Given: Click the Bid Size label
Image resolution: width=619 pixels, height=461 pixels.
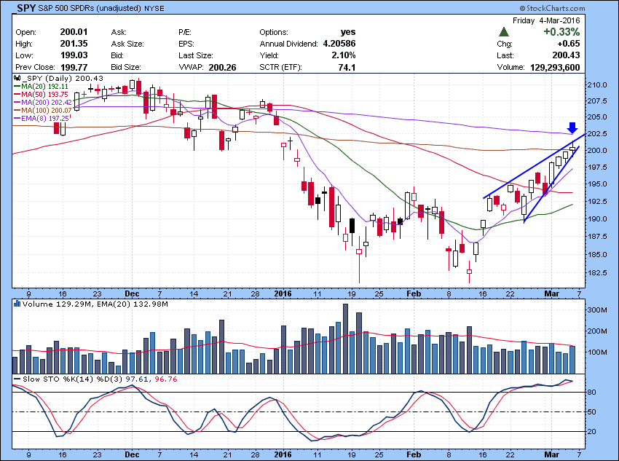Looking at the screenshot, I should 125,68.
